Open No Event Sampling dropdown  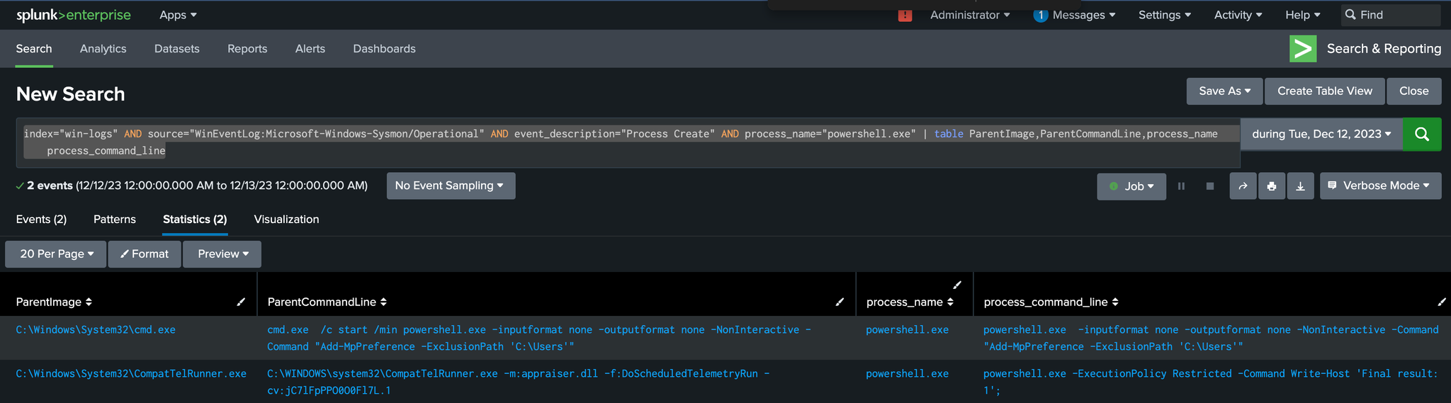(x=451, y=186)
